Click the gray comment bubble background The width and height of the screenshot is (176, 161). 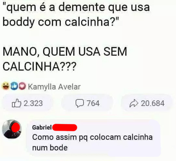tap(94, 138)
